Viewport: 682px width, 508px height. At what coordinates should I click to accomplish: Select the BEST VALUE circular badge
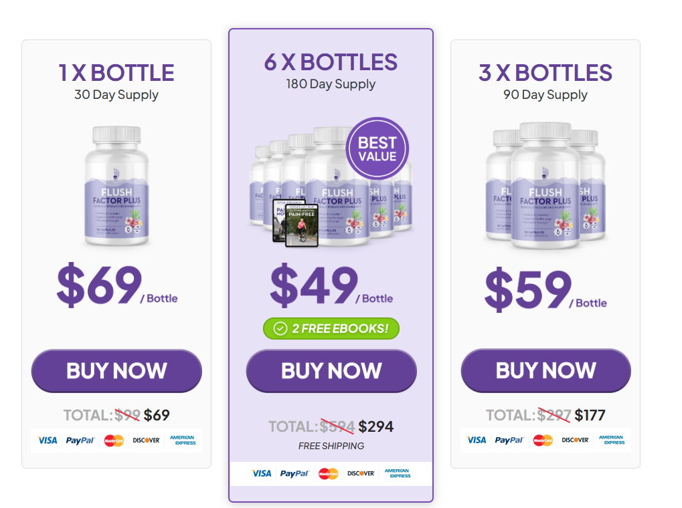point(376,148)
